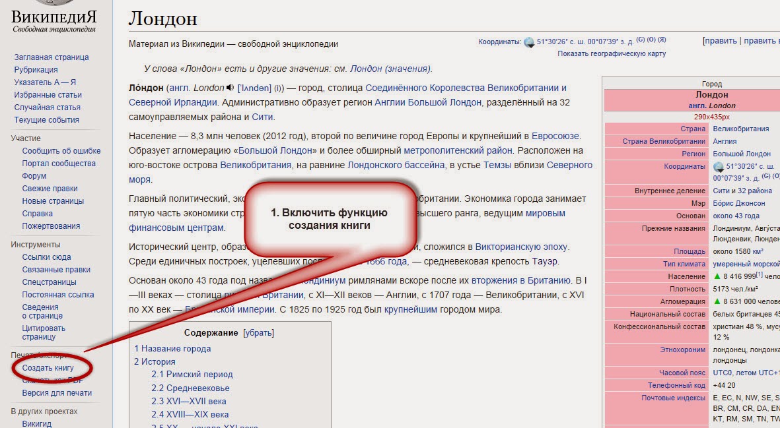The width and height of the screenshot is (780, 428).
Task: Open Лондон (значения) disambiguation link
Action: 390,69
